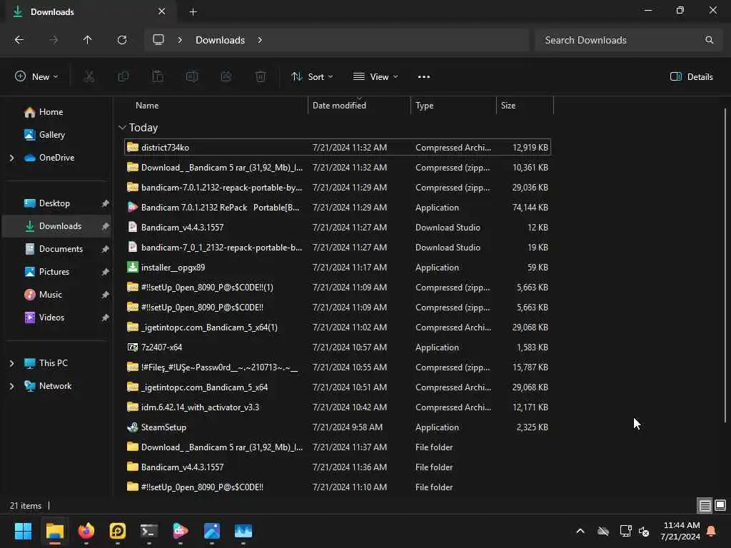The width and height of the screenshot is (731, 548).
Task: Click the Rename icon in toolbar
Action: tap(192, 77)
